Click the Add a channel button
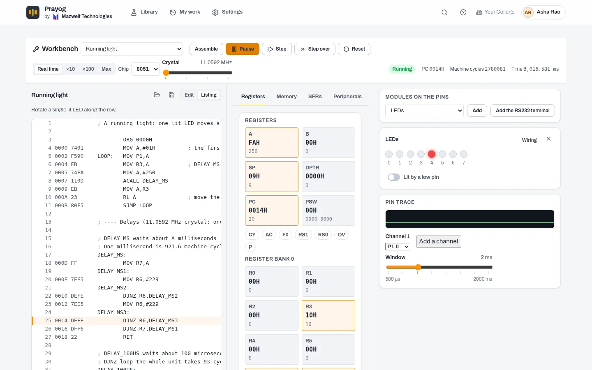 pyautogui.click(x=439, y=241)
